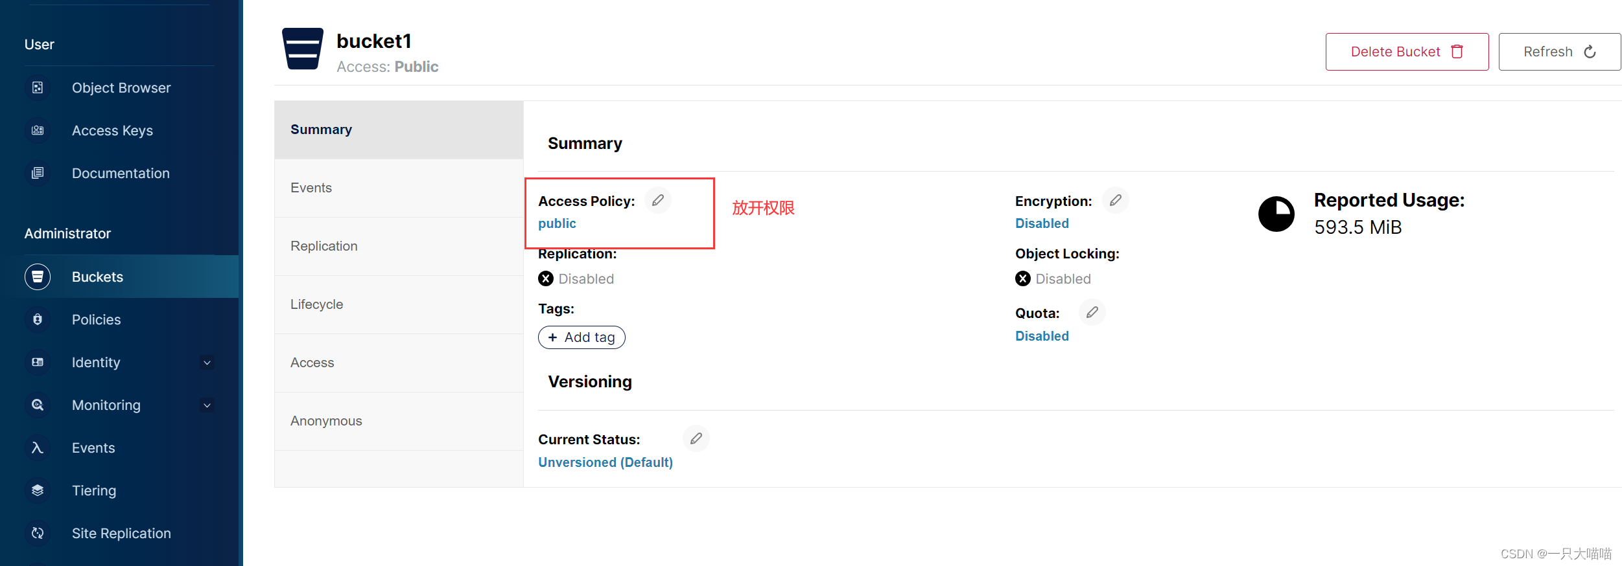The image size is (1622, 566).
Task: Edit the Quota setting pencil icon
Action: 1092,313
